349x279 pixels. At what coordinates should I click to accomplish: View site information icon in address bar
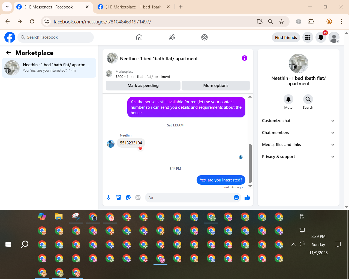(47, 22)
